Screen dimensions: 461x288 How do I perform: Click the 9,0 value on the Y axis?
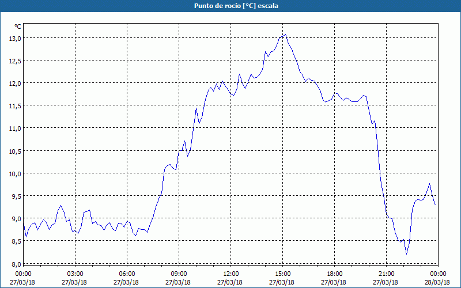pyautogui.click(x=16, y=219)
